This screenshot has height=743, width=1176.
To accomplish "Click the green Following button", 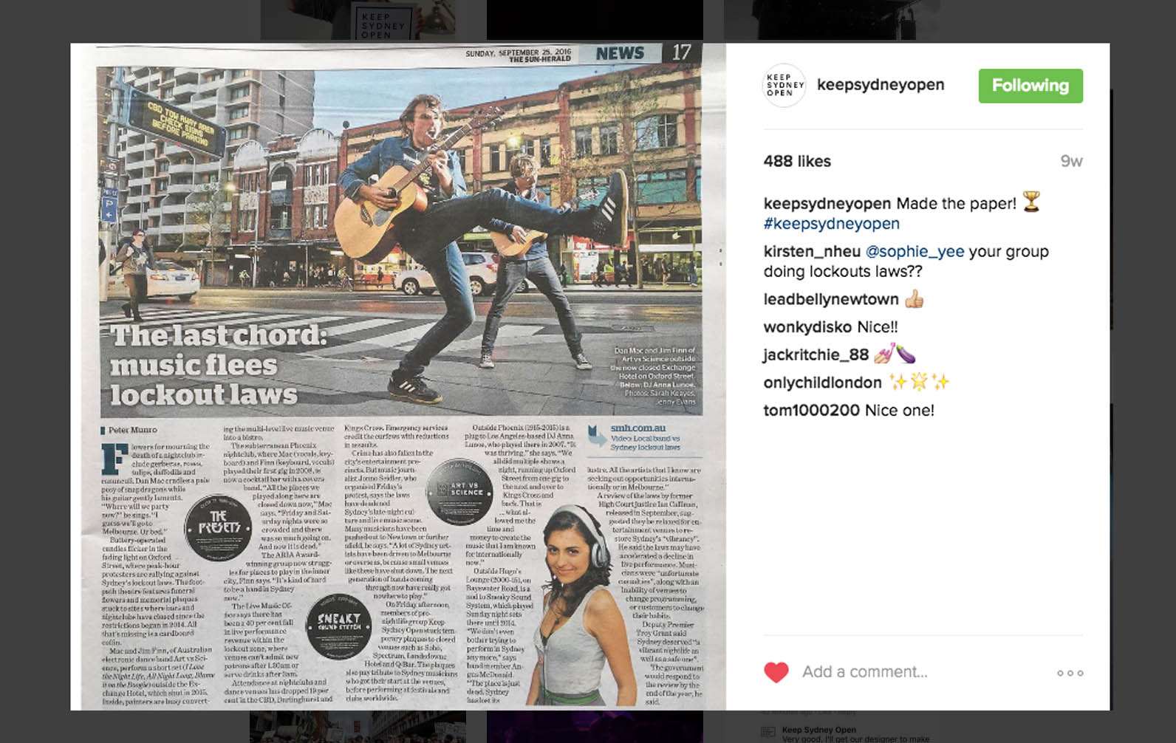I will (1030, 86).
